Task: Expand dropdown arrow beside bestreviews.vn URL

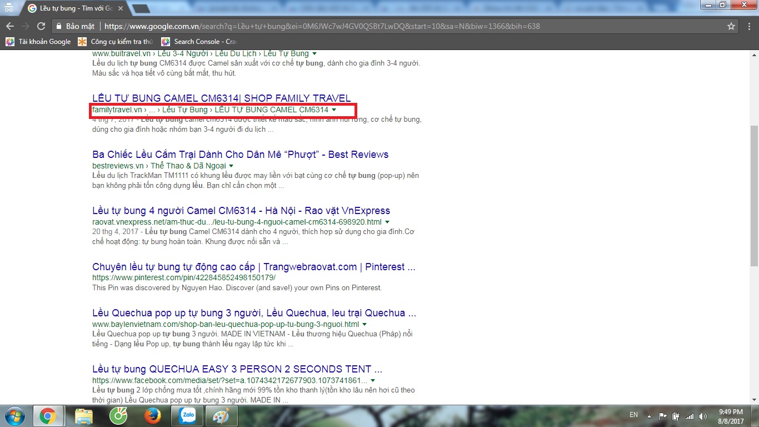Action: point(231,166)
